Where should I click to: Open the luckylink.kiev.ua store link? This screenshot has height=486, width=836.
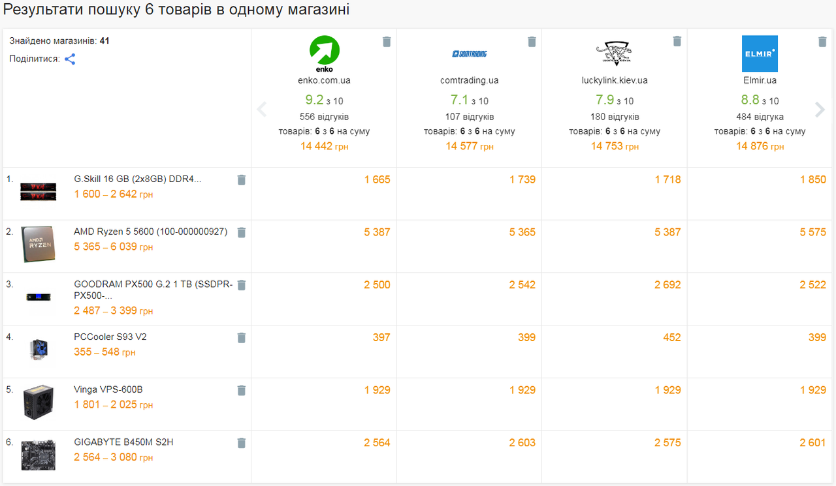click(x=615, y=80)
